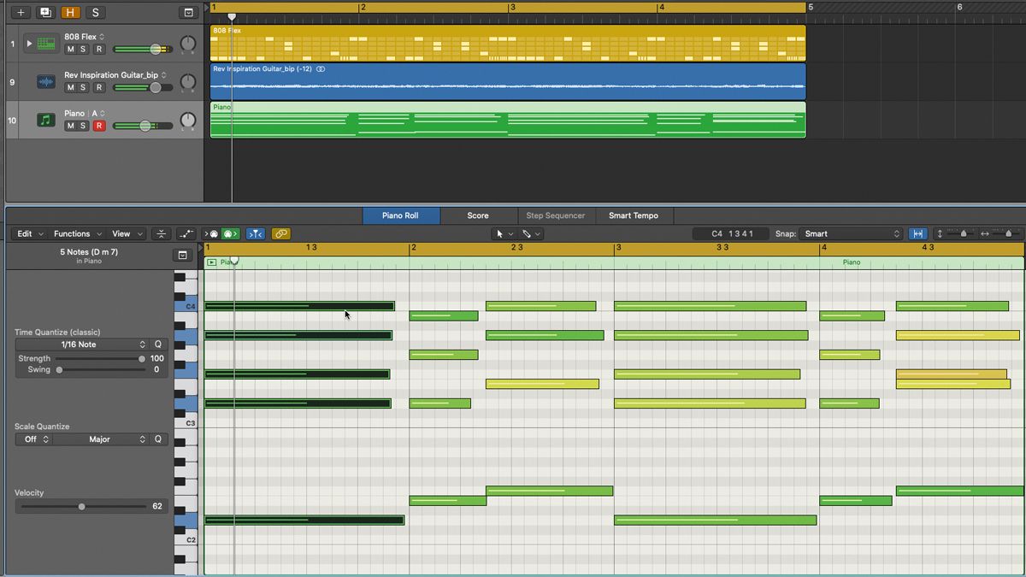Click the Add Track plus icon

click(x=21, y=13)
